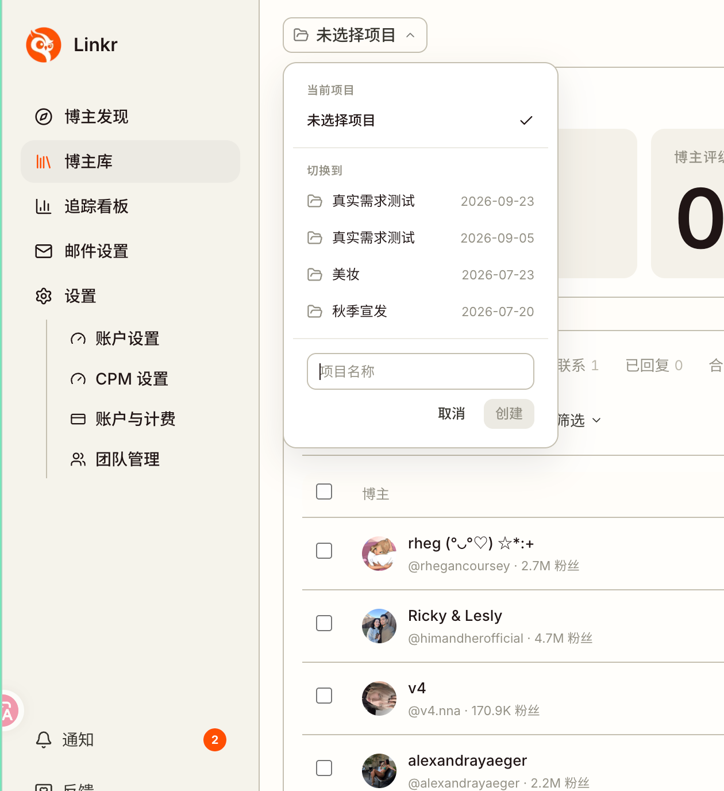The height and width of the screenshot is (791, 724).
Task: Go to 博主发现 page
Action: point(130,117)
